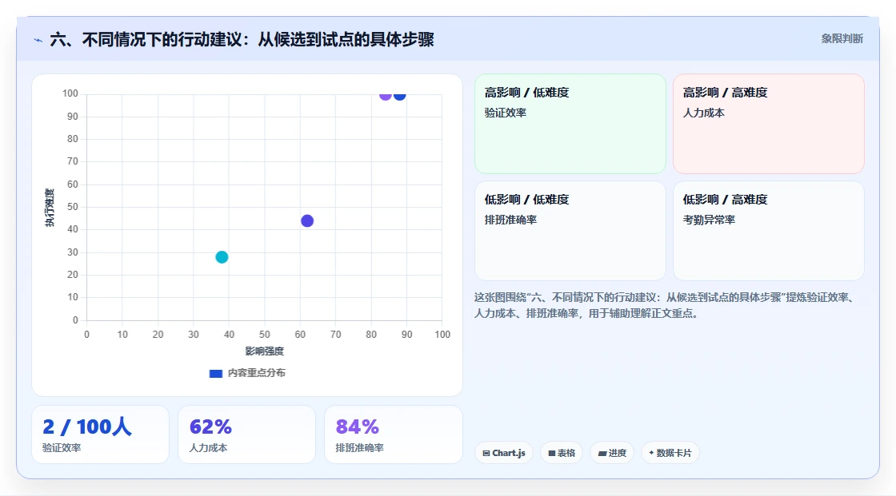Click 验证效率 text in the green card
This screenshot has width=896, height=496.
click(505, 113)
